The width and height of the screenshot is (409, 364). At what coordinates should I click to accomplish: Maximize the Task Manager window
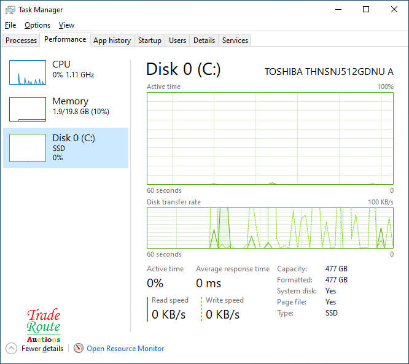click(366, 10)
